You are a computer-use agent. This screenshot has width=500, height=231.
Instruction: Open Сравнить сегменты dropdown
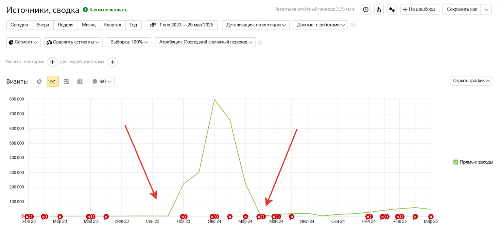click(73, 42)
